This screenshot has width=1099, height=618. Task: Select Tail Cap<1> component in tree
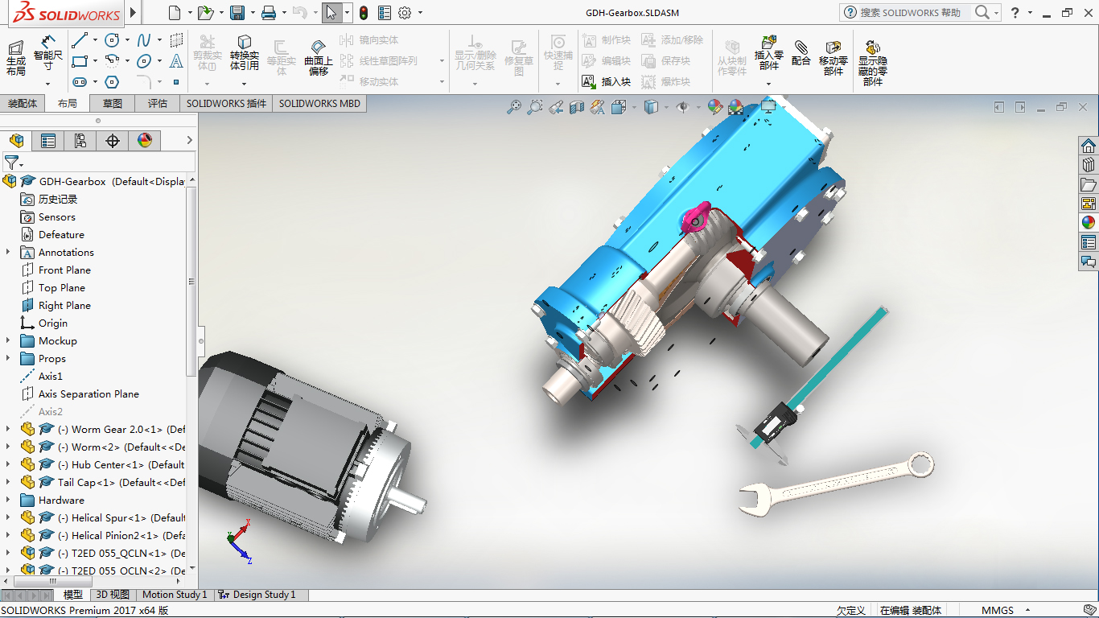coord(121,482)
